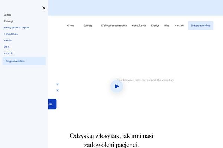Click 'O nas' in top navigation bar
223x148 pixels.
click(71, 26)
